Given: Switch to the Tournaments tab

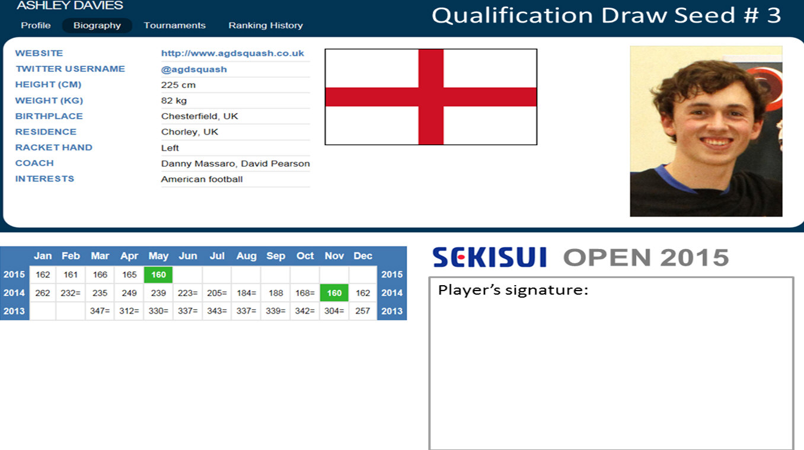Looking at the screenshot, I should point(174,25).
